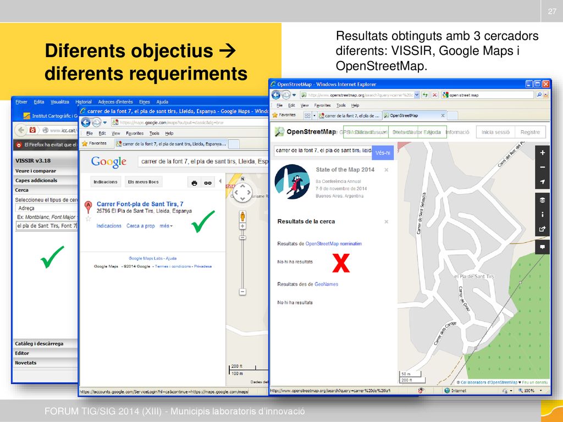Click zoom-out minus on Google Maps slider
Viewport: 563px width, 422px height.
pos(242,292)
